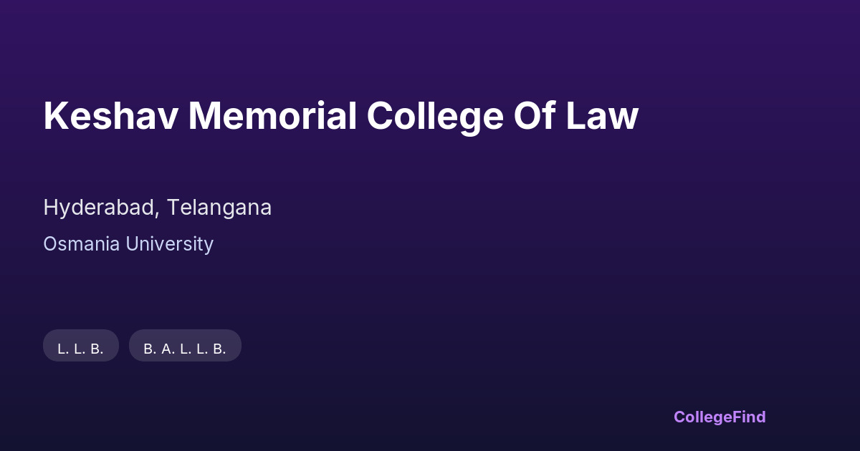Click the Hyderabad, Telangana location text
This screenshot has height=451, width=860.
coord(158,208)
